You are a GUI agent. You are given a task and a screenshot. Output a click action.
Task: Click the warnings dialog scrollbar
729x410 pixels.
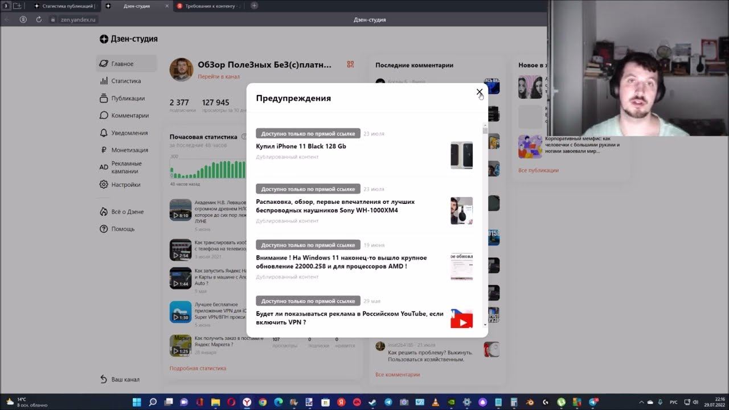(x=485, y=225)
